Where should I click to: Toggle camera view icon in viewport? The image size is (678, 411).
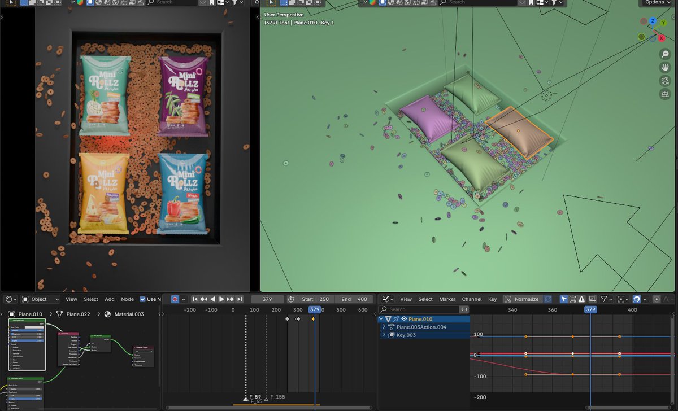pyautogui.click(x=665, y=81)
